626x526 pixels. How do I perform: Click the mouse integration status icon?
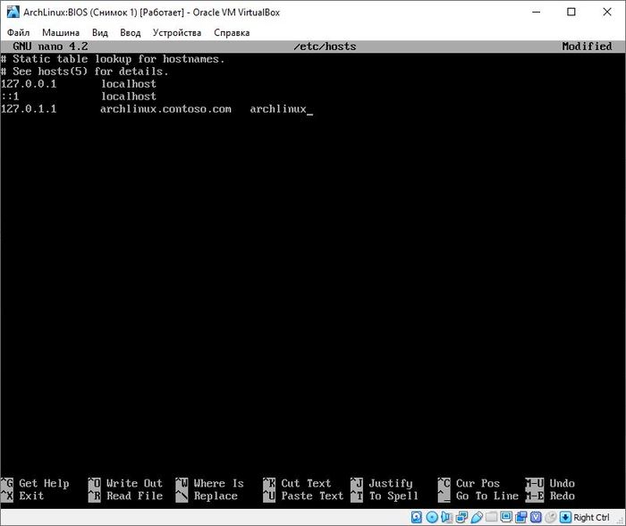click(x=551, y=517)
